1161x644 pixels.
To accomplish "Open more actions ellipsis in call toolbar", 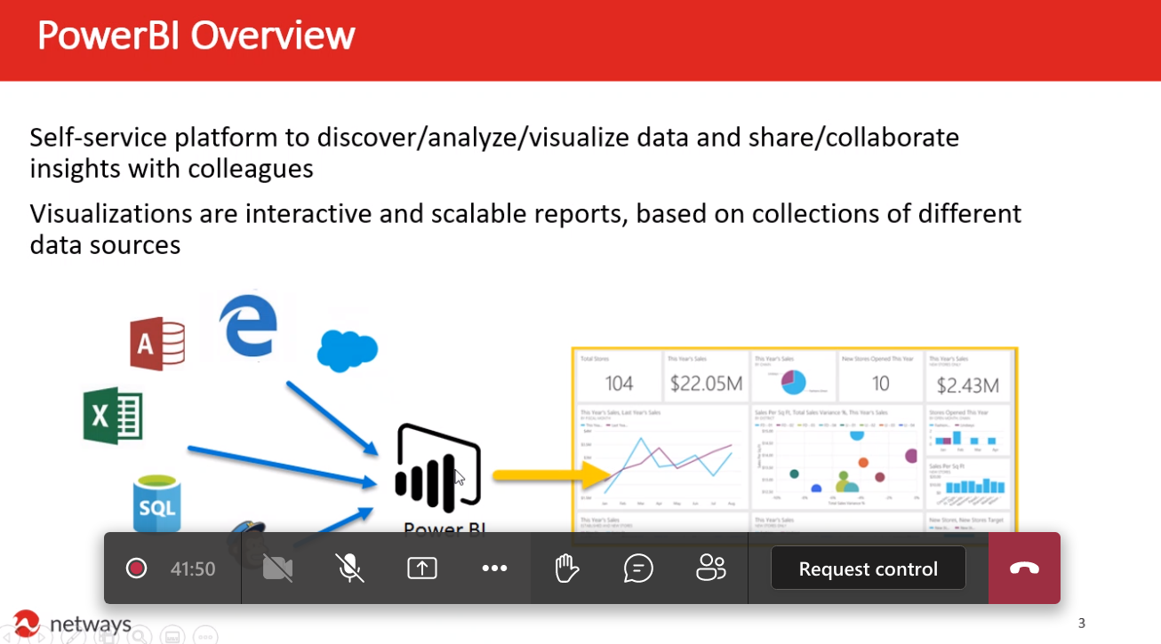I will tap(494, 568).
